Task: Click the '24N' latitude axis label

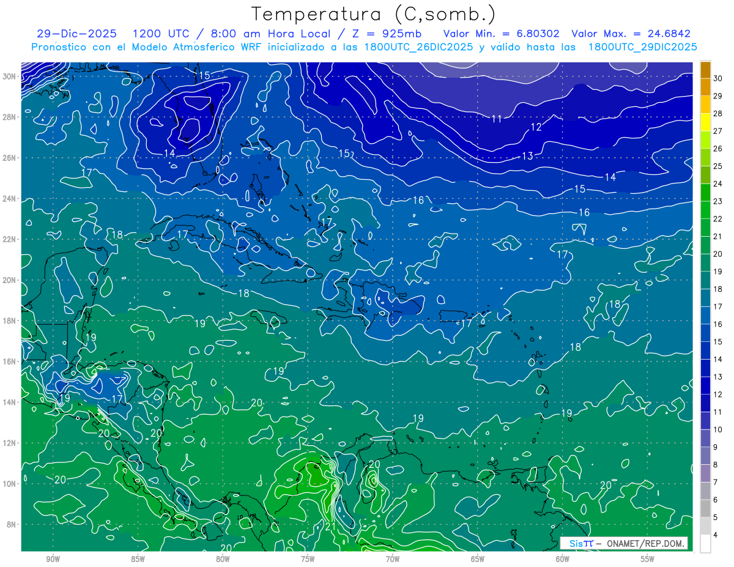Action: click(9, 199)
